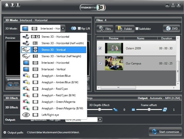184x139 pixels.
Task: Click the scissors cut icon under the preview
Action: (16, 85)
